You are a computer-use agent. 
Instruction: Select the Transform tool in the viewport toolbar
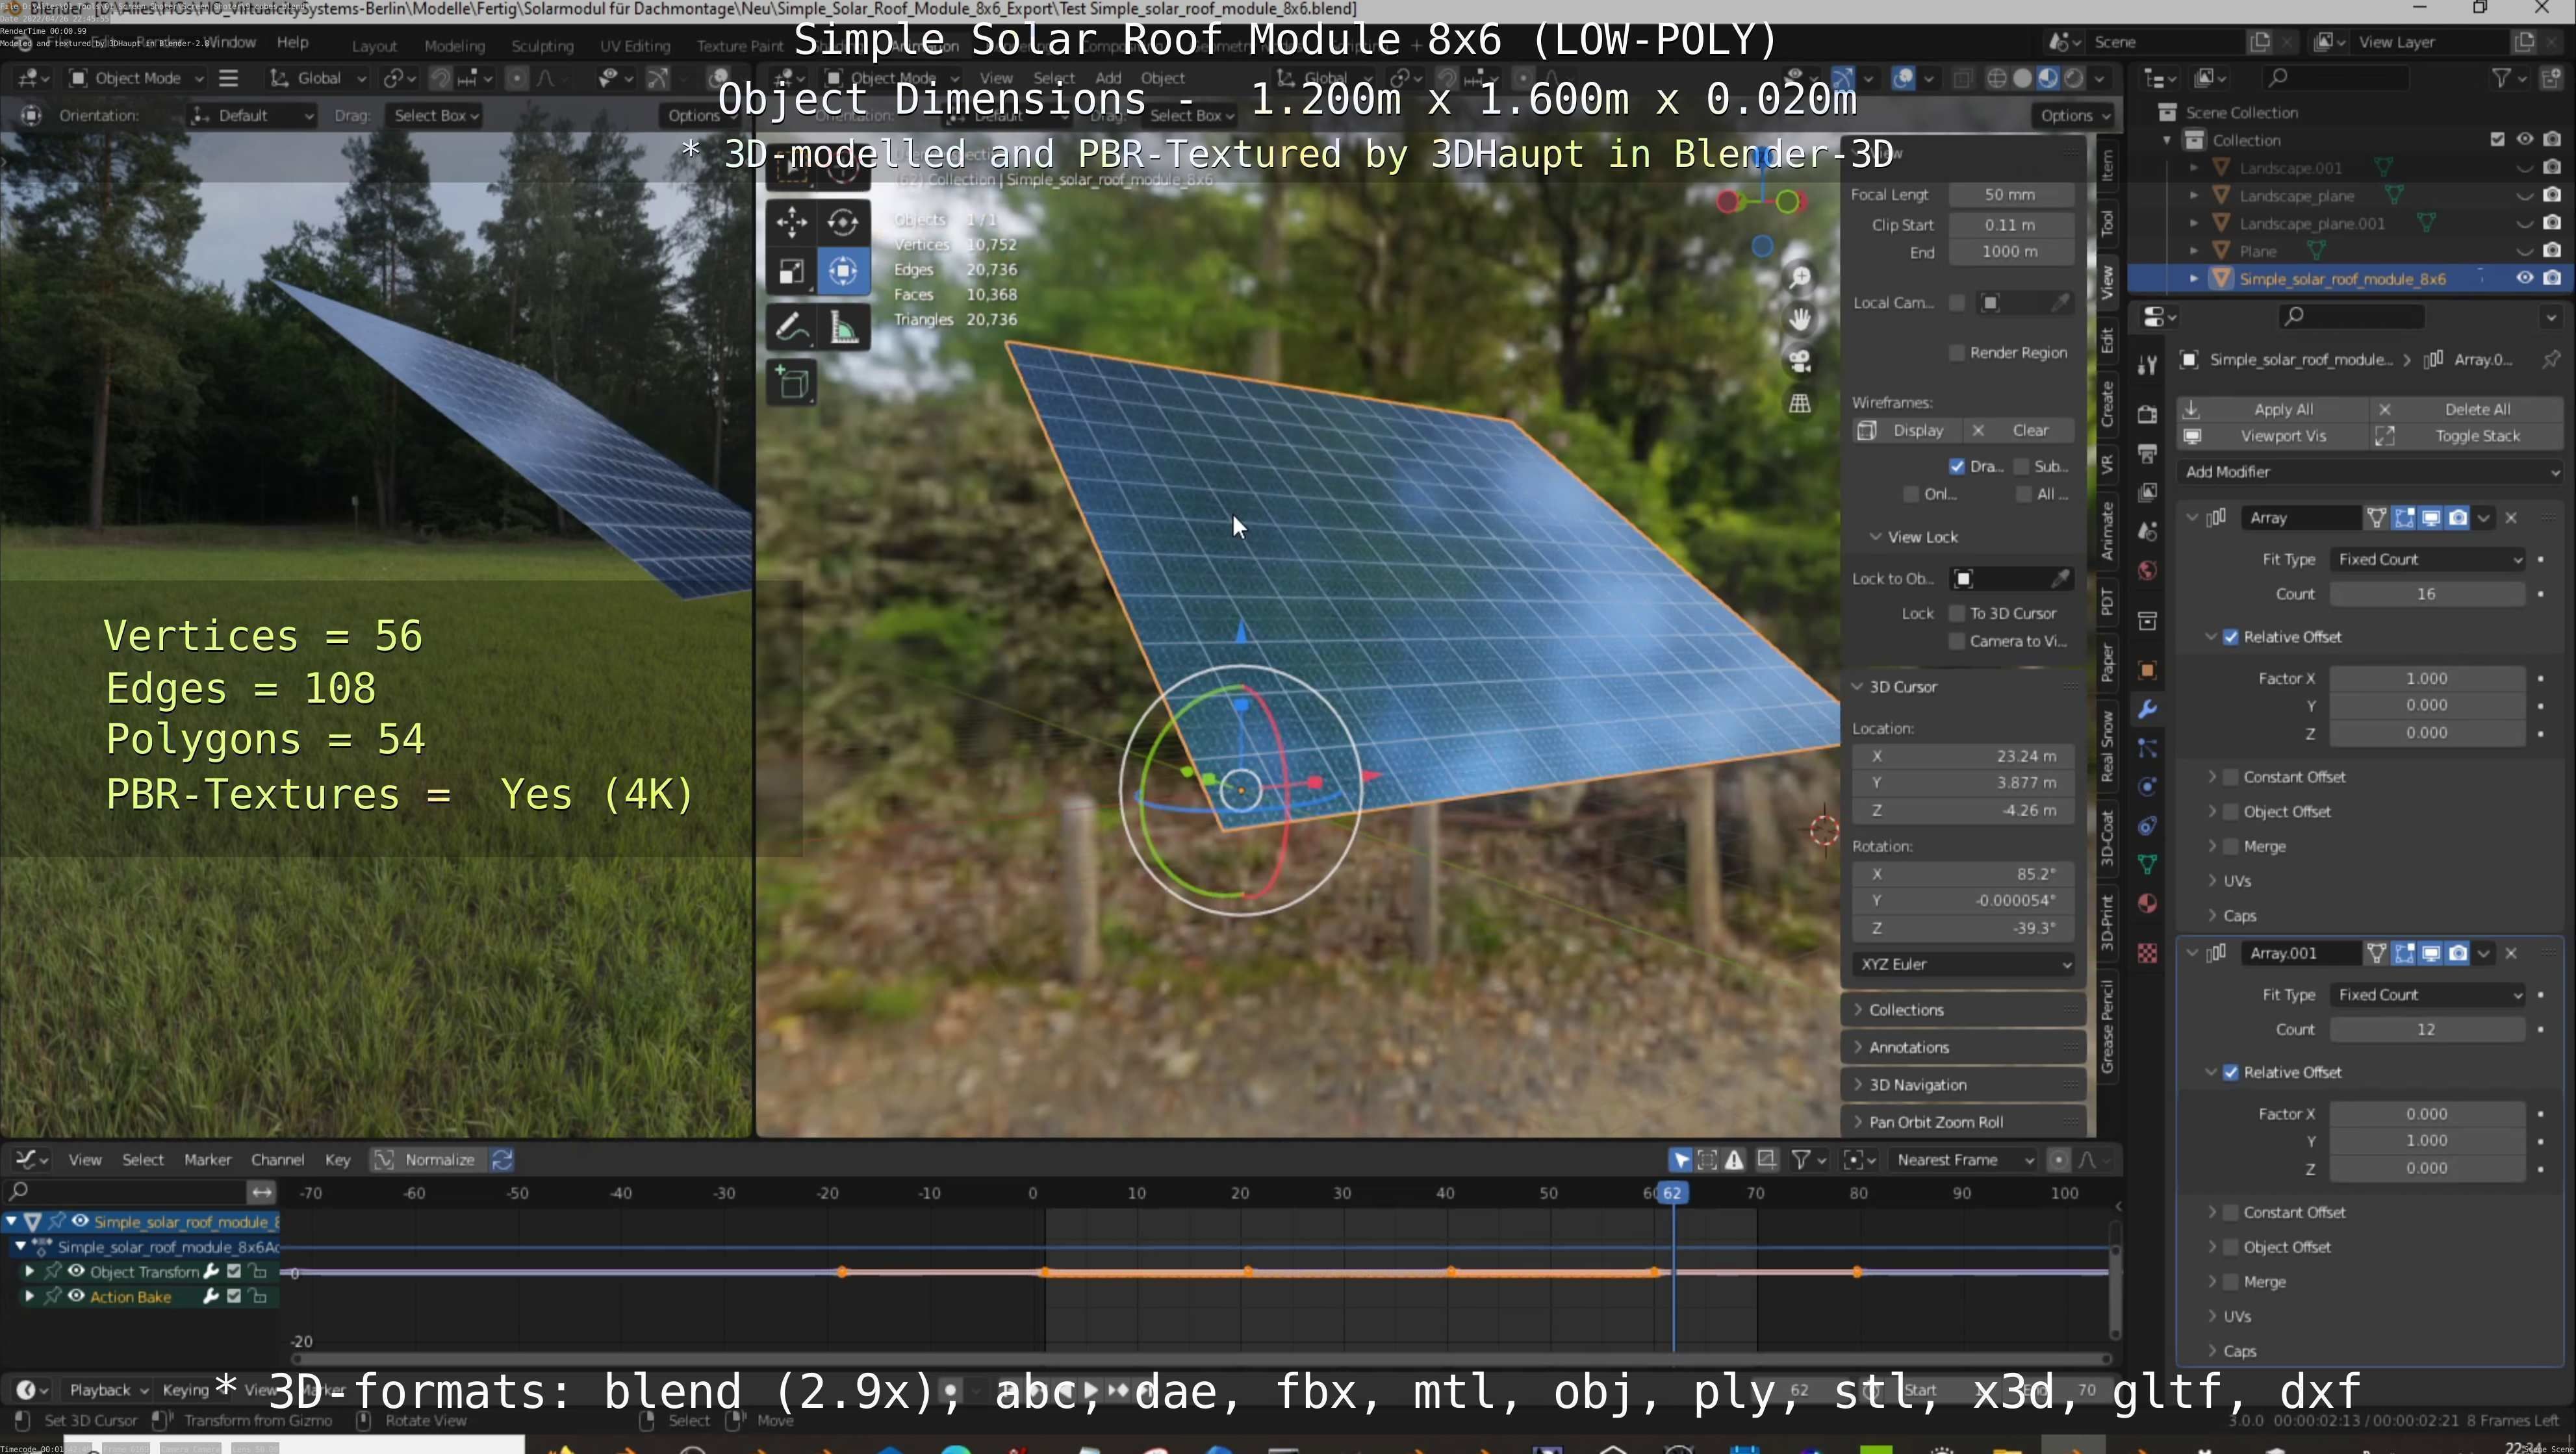point(843,271)
